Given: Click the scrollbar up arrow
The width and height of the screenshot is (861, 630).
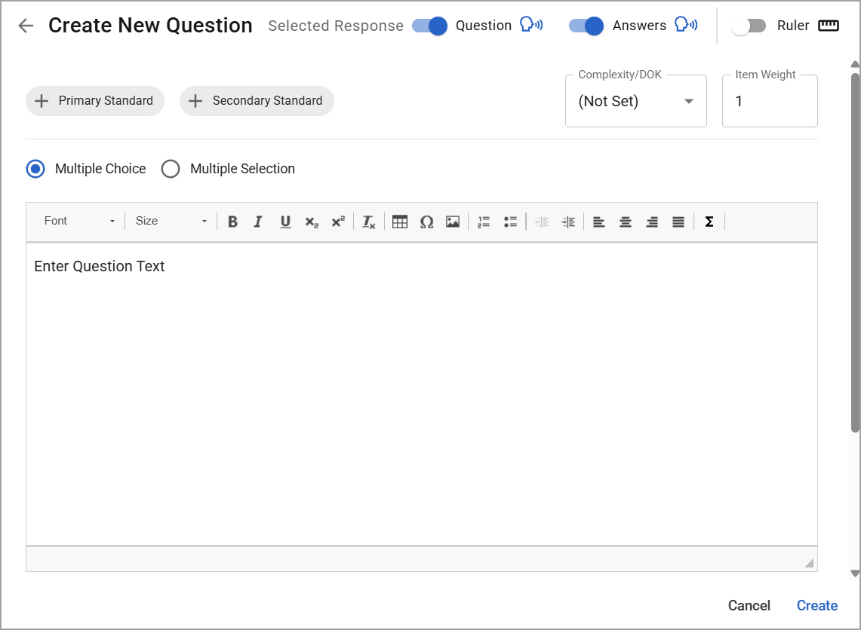Looking at the screenshot, I should tap(855, 64).
